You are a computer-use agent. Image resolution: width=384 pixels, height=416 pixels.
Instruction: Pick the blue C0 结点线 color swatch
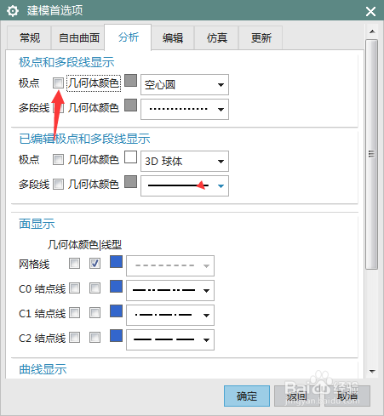click(116, 286)
